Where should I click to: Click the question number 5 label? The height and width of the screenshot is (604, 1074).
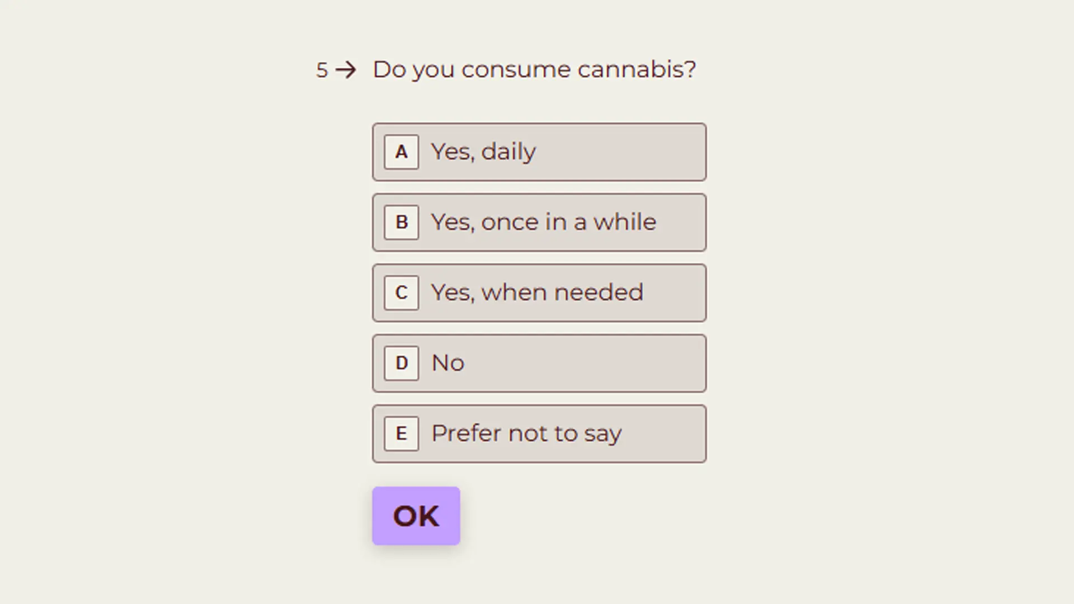pyautogui.click(x=321, y=69)
